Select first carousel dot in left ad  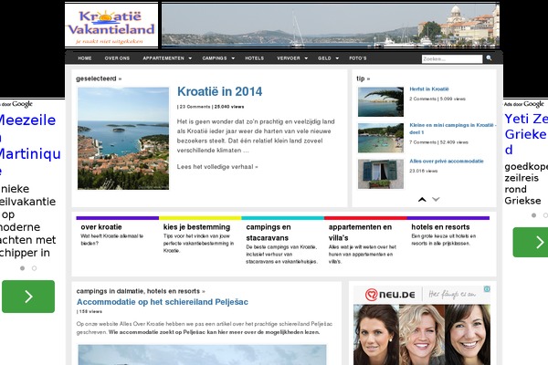point(22,268)
